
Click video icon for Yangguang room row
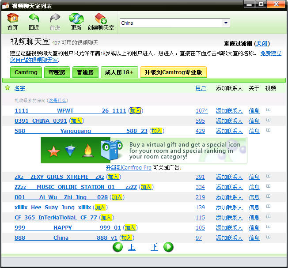(x=268, y=130)
